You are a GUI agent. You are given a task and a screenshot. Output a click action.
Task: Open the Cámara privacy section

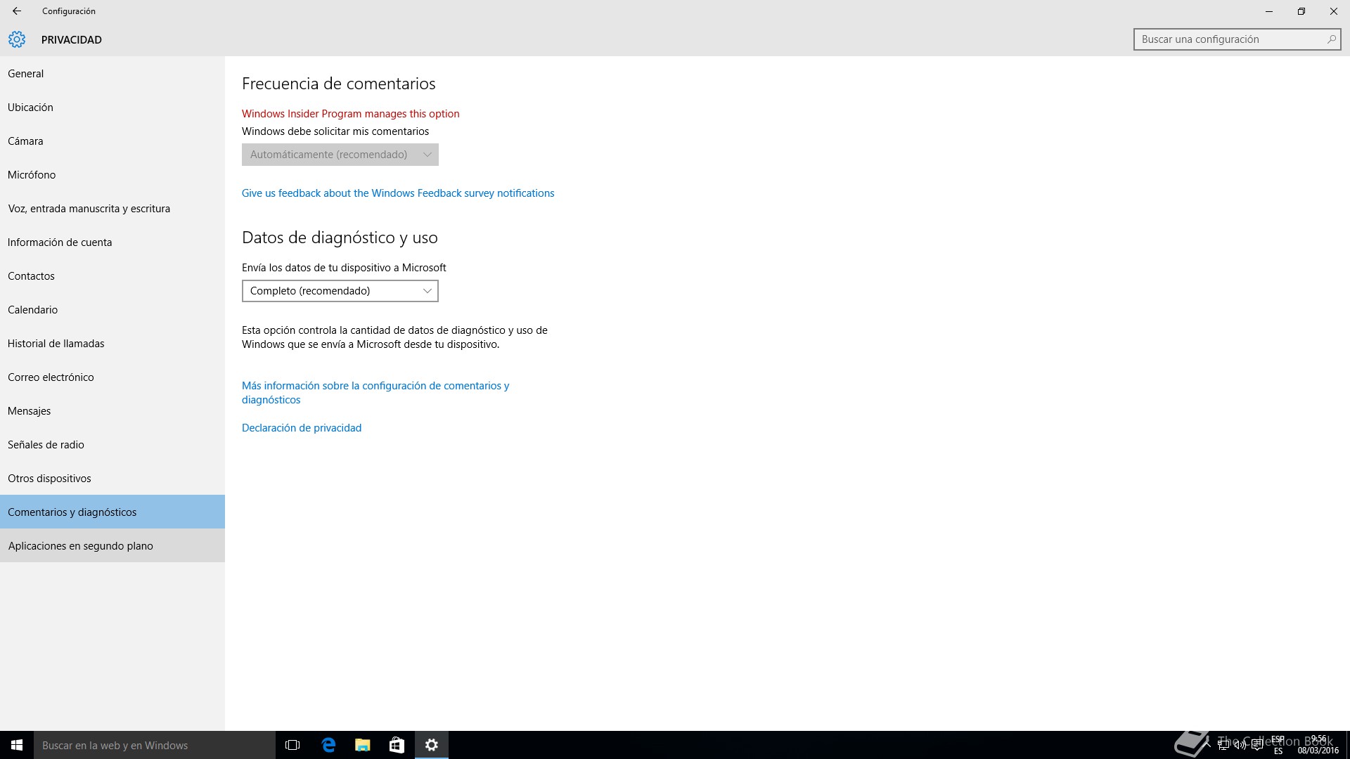pyautogui.click(x=112, y=141)
